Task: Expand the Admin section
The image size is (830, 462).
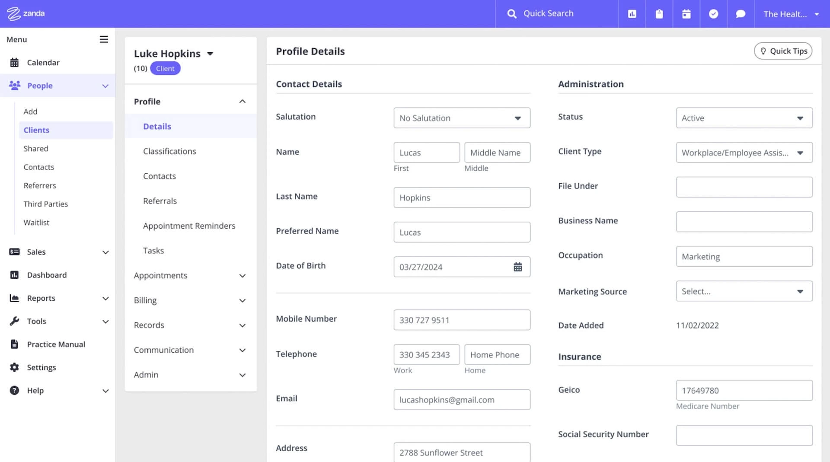Action: [x=242, y=375]
